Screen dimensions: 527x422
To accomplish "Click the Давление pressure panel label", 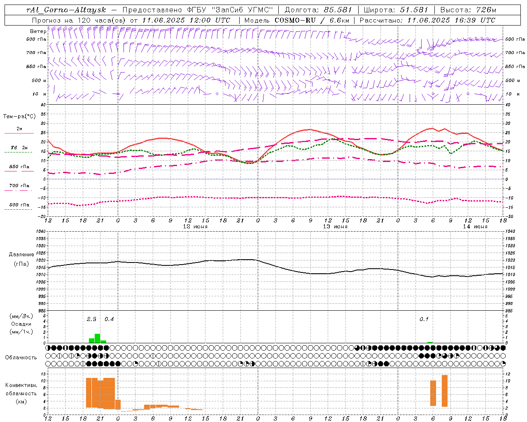I will pyautogui.click(x=21, y=255).
